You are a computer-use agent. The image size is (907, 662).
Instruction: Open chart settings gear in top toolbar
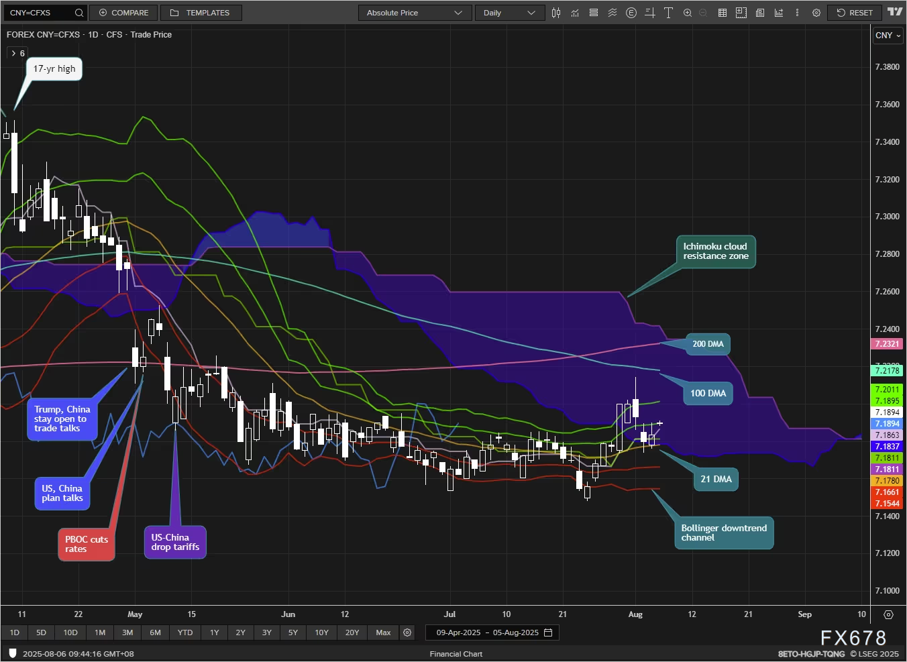click(x=816, y=13)
